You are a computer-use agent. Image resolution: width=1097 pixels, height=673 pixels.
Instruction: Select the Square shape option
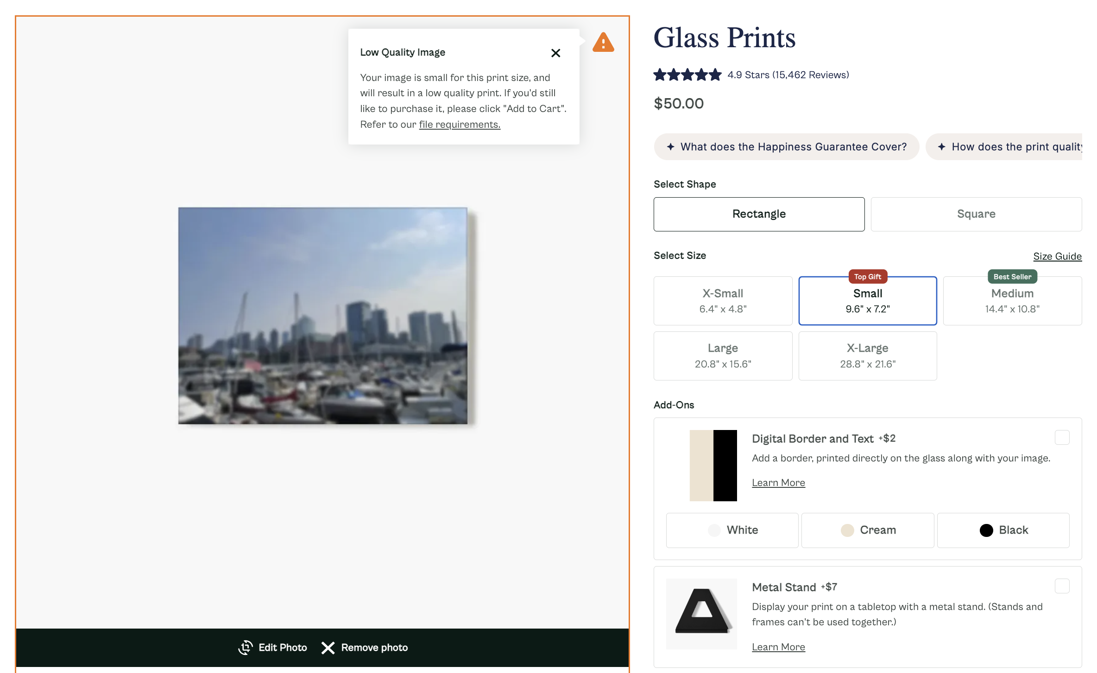(x=976, y=214)
